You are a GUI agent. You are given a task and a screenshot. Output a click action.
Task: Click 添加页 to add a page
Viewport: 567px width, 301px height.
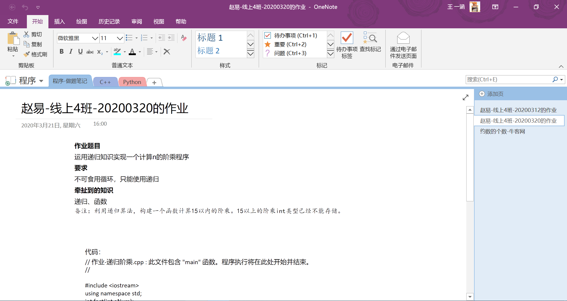(491, 94)
